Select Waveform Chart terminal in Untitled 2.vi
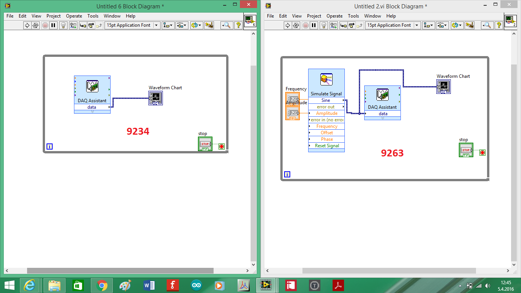 (444, 87)
